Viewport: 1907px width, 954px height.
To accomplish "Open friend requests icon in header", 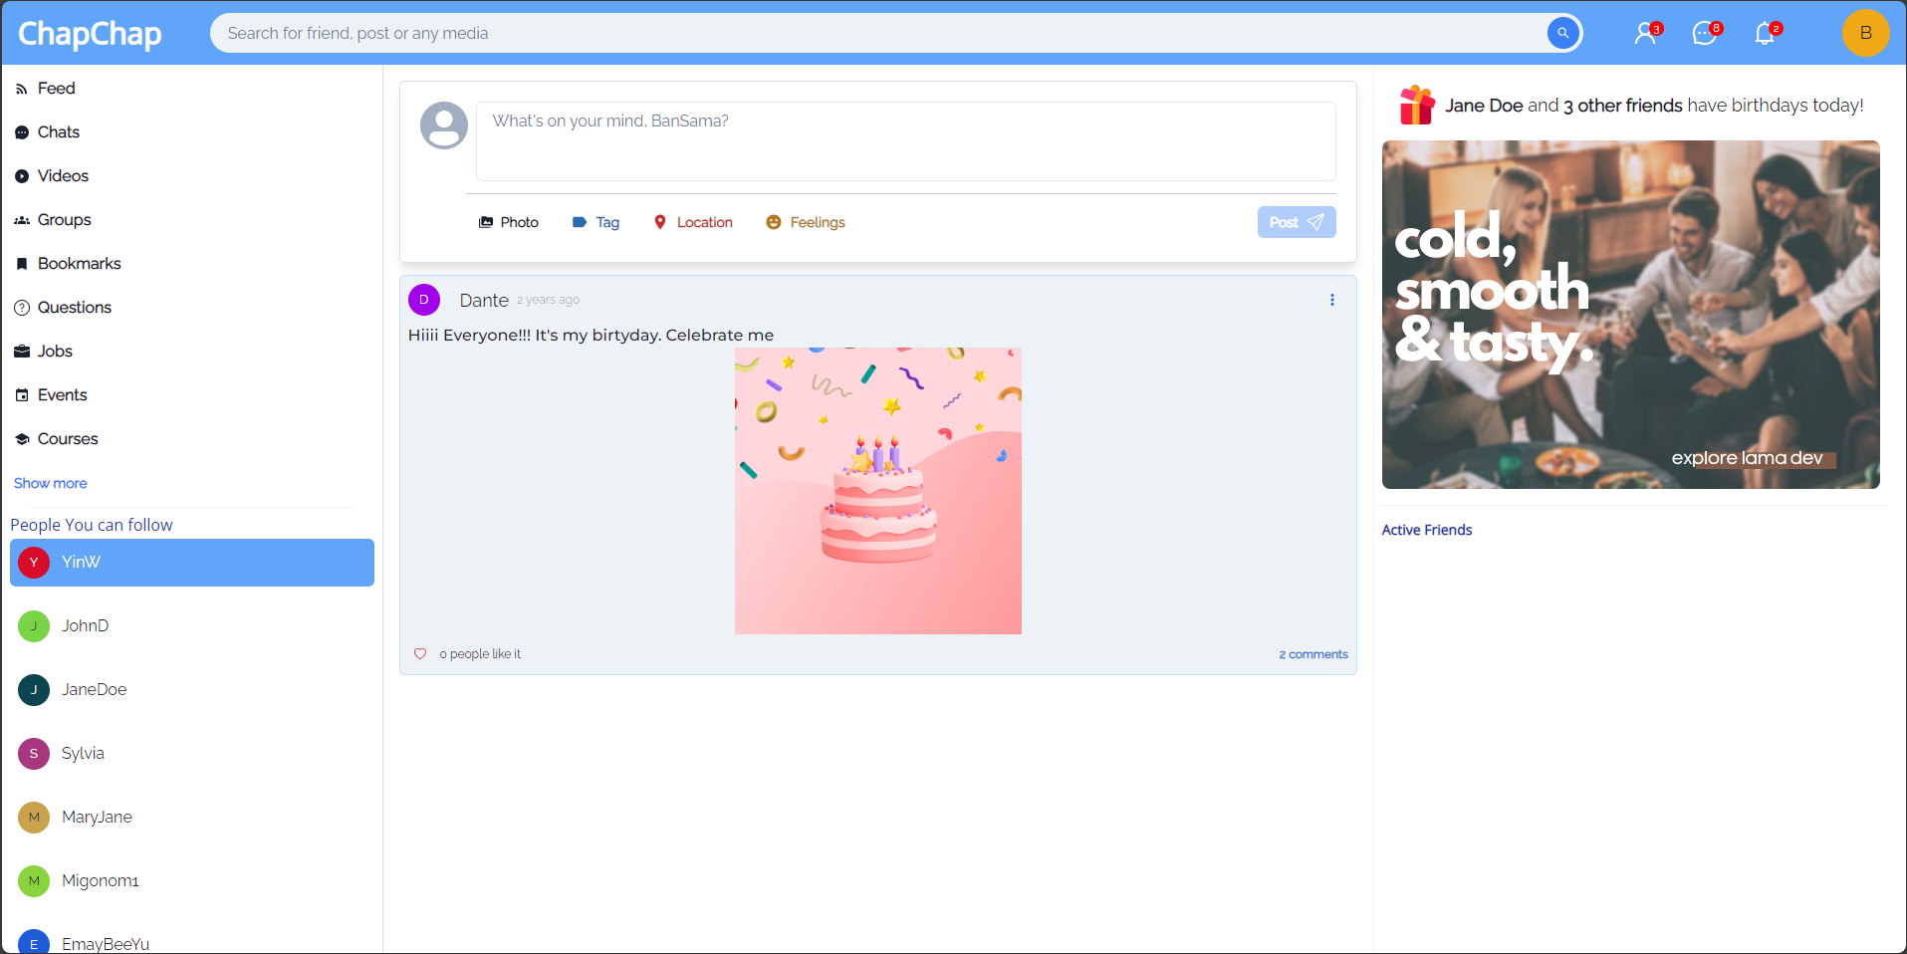I will [x=1646, y=34].
